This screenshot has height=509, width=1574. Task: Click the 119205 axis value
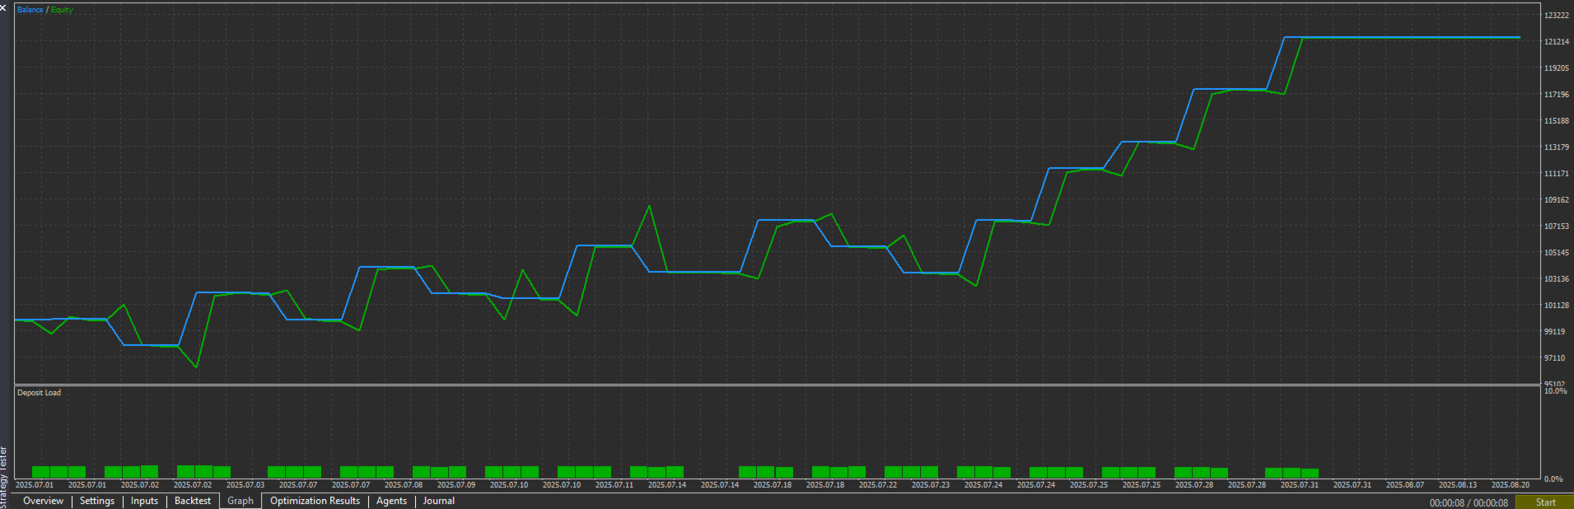tap(1557, 68)
